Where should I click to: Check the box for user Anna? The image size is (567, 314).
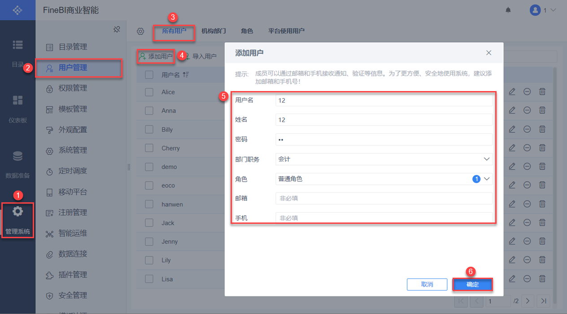point(149,110)
